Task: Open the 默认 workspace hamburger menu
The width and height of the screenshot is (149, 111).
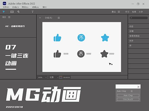Action: click(x=119, y=12)
